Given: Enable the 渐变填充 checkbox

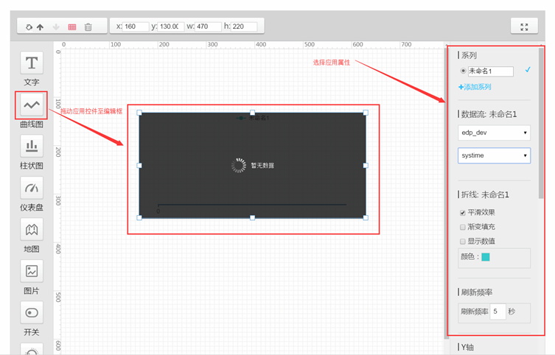Looking at the screenshot, I should [463, 227].
